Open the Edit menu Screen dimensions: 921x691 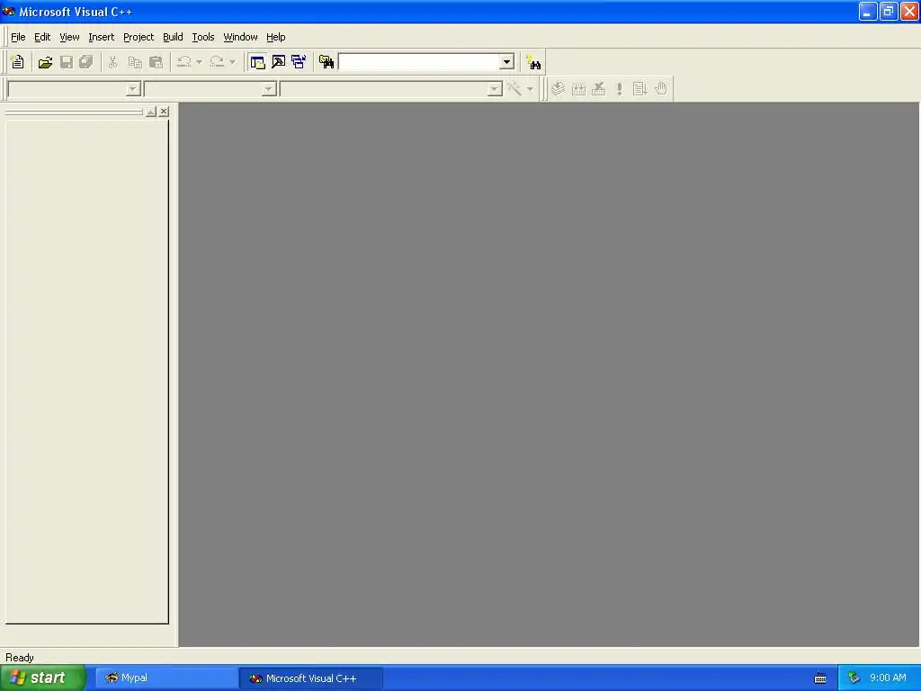tap(42, 37)
